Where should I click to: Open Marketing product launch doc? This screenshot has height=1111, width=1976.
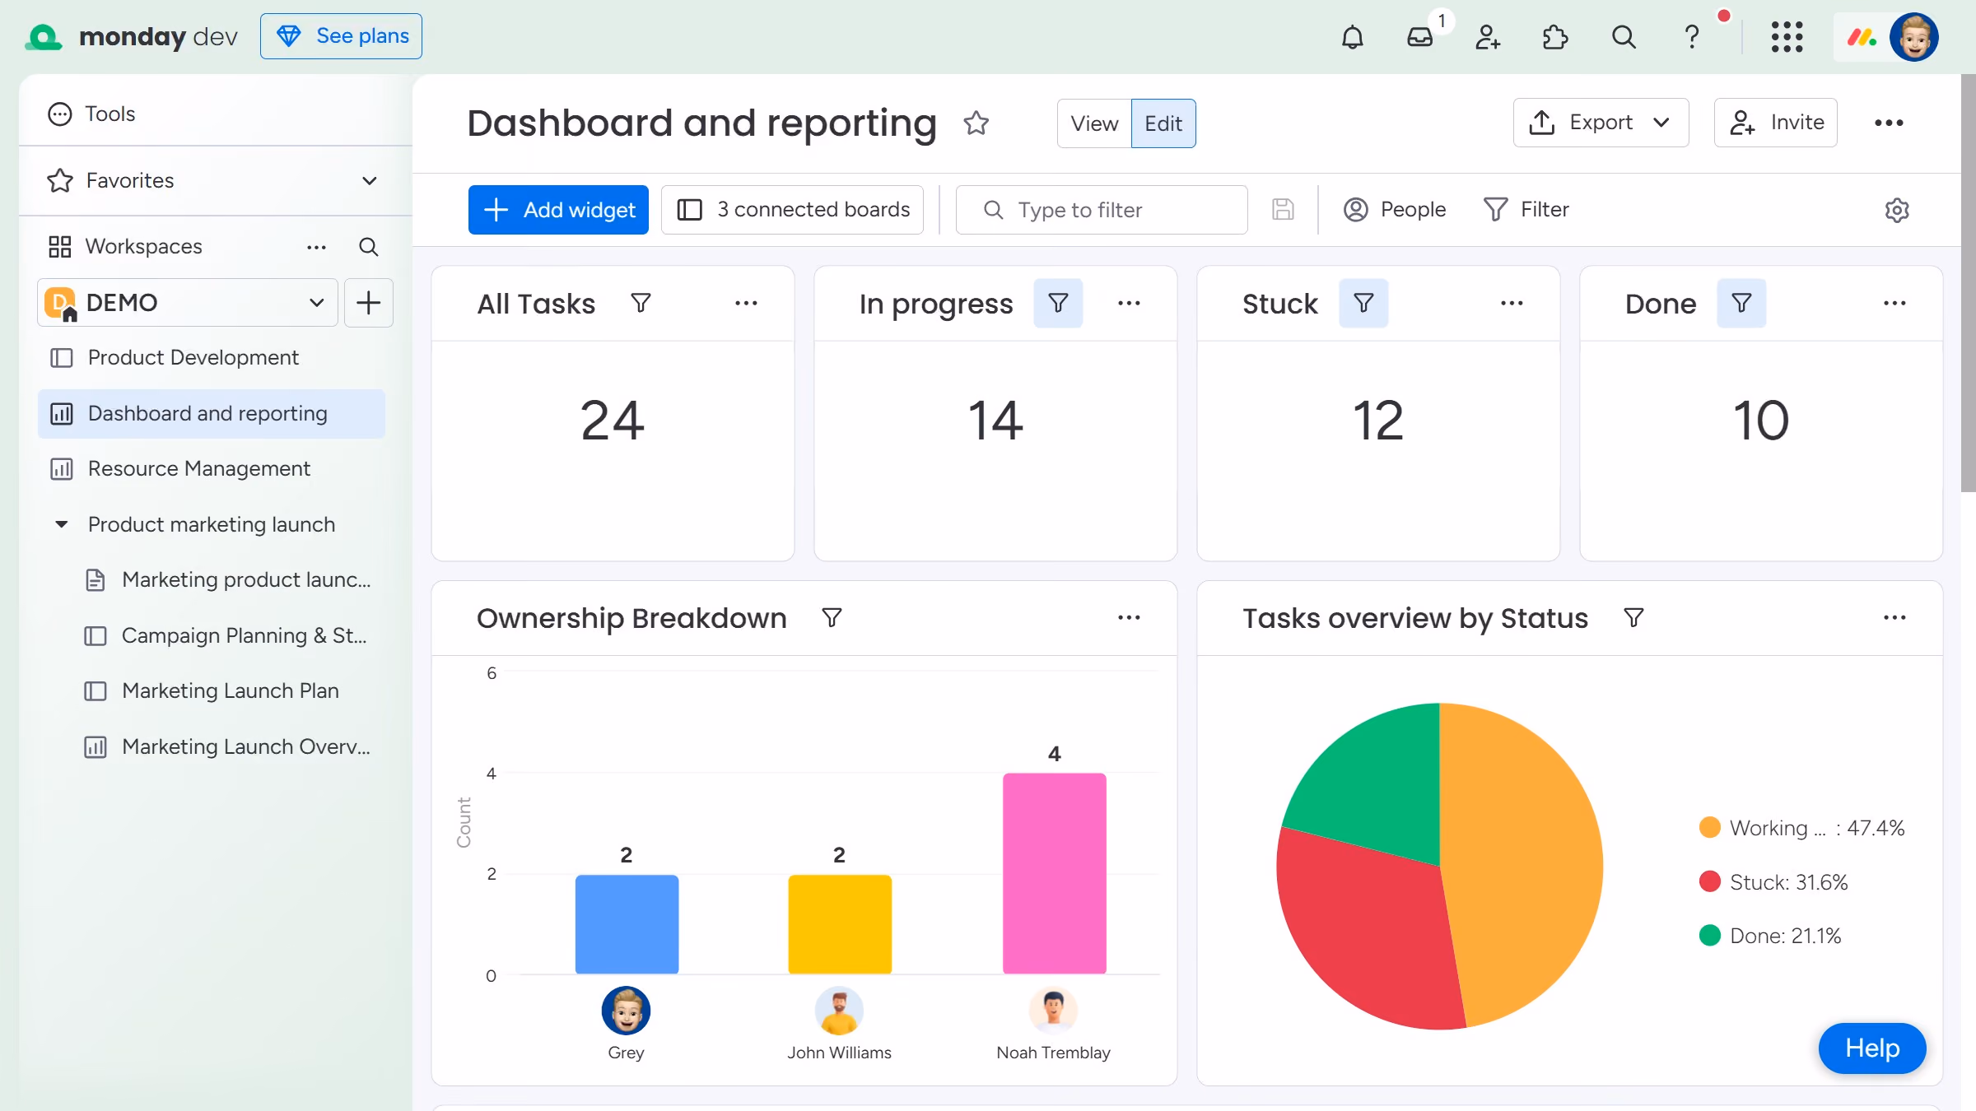tap(228, 580)
